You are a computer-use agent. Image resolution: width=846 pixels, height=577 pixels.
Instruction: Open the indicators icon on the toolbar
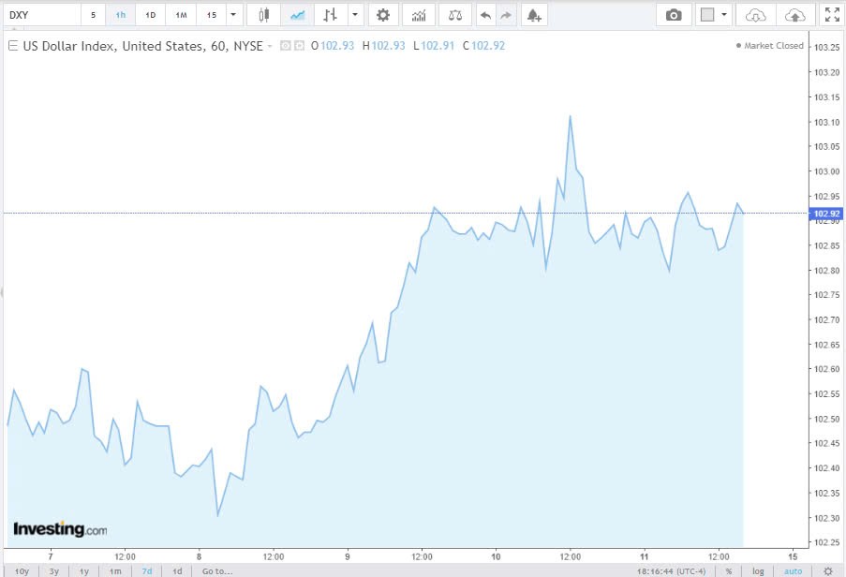click(x=418, y=15)
